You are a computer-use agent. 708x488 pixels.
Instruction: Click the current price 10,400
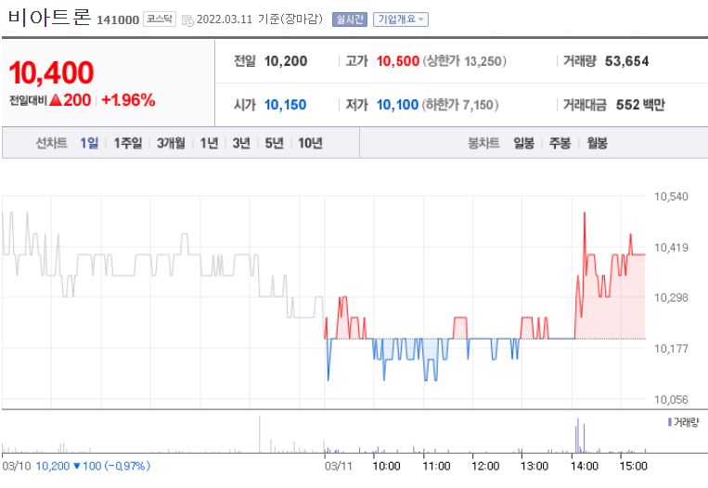tap(51, 72)
